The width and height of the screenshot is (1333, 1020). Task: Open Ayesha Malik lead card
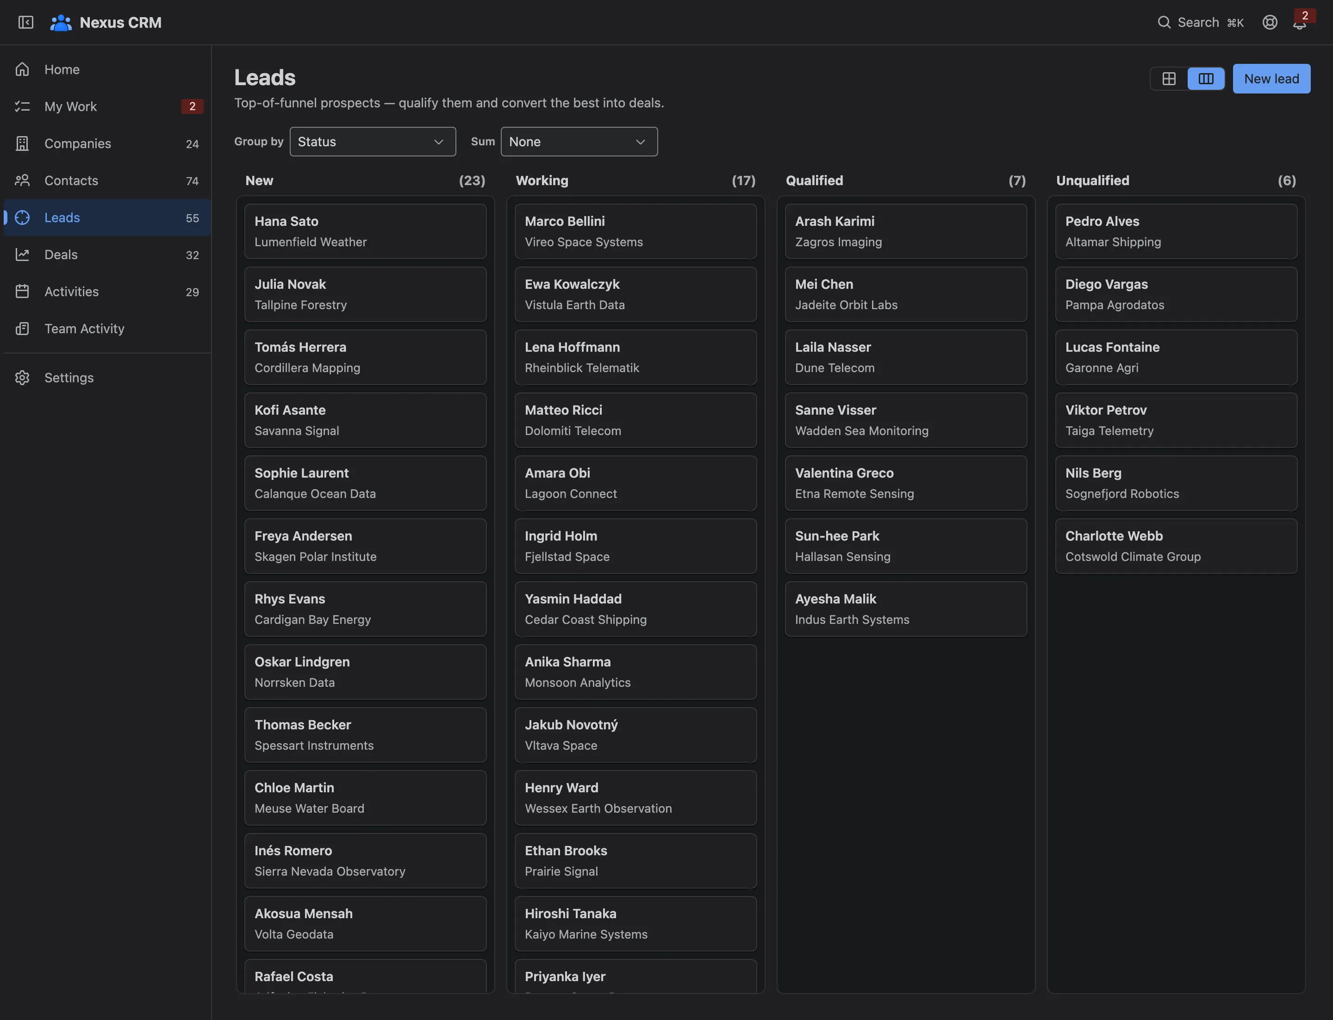pyautogui.click(x=906, y=609)
